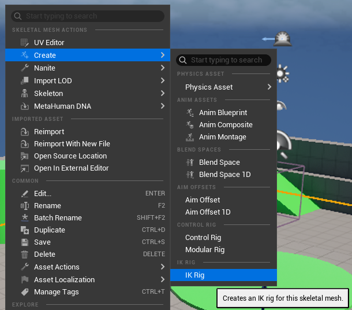Click the main menu search field
This screenshot has height=310, width=352.
click(x=88, y=16)
